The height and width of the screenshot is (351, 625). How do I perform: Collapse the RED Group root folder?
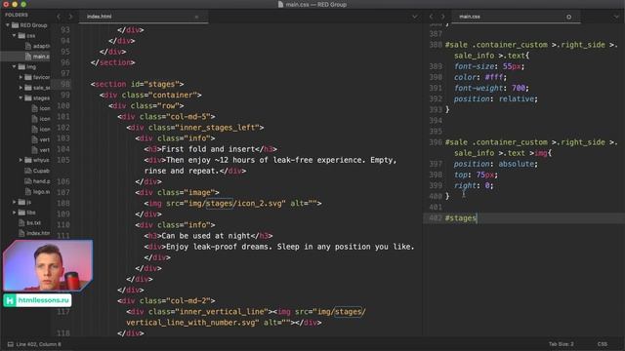coord(7,25)
